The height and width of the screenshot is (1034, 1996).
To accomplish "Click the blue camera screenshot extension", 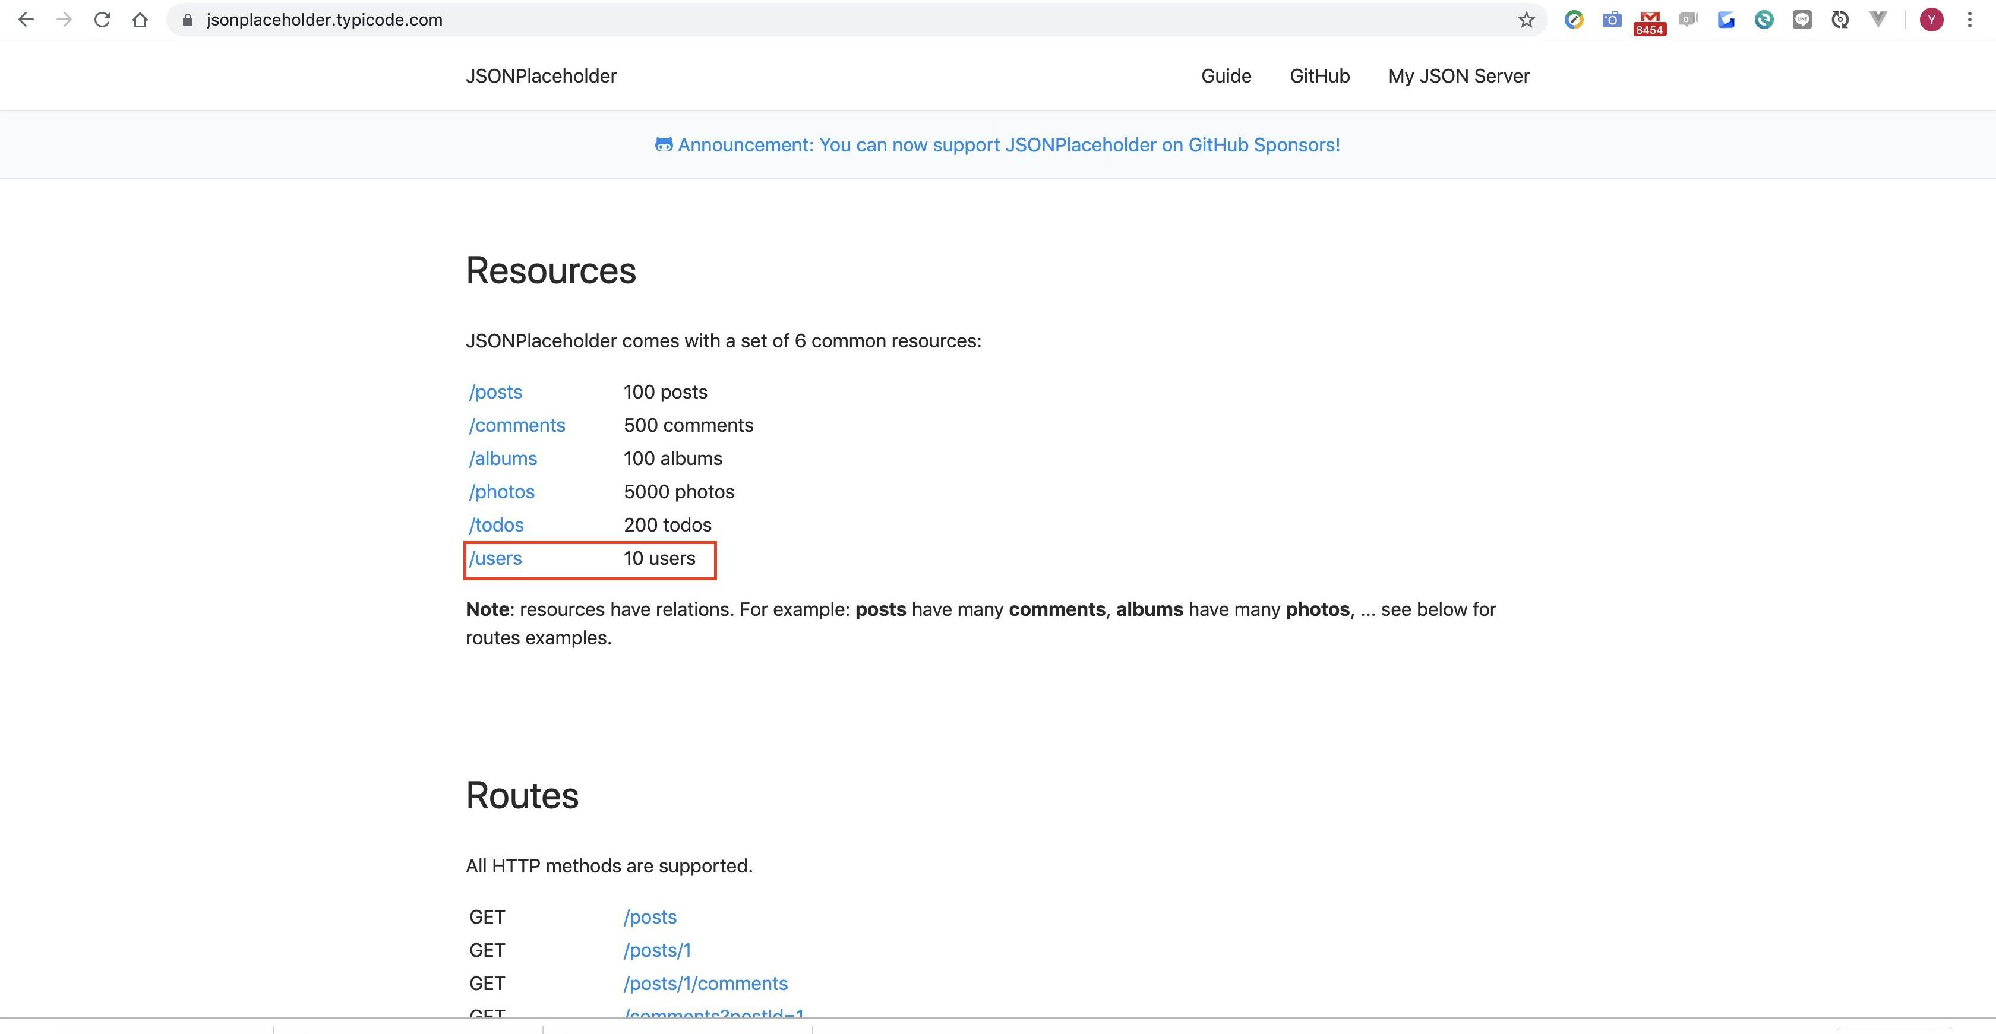I will pyautogui.click(x=1612, y=20).
